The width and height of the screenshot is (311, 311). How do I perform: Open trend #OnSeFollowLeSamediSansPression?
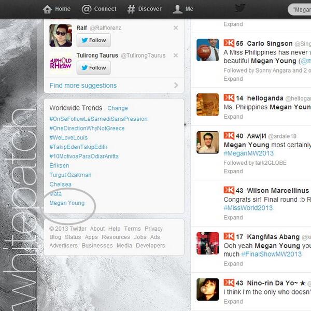coord(98,119)
